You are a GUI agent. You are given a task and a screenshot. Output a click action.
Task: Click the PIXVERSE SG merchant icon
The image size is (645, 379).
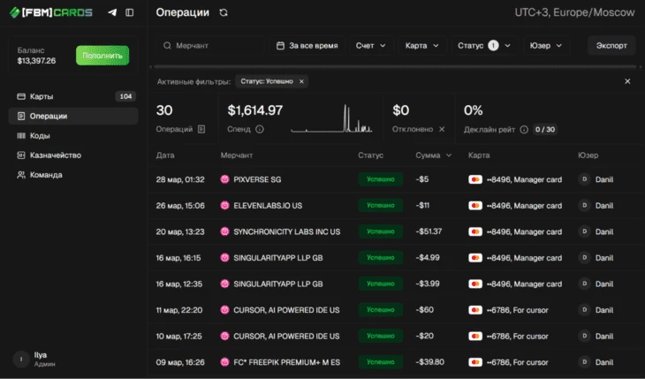coord(225,179)
